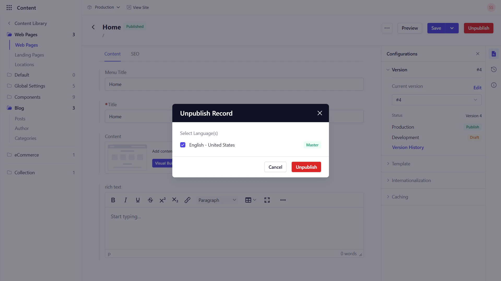Toggle italic formatting in rich text
The width and height of the screenshot is (501, 281).
pos(125,200)
